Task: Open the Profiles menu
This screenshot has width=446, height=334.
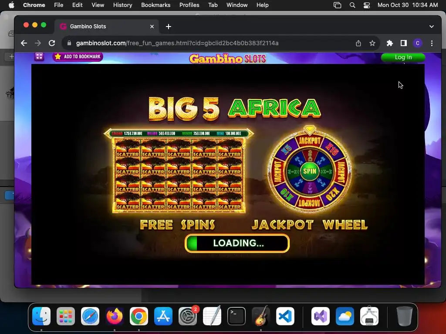Action: point(189,5)
